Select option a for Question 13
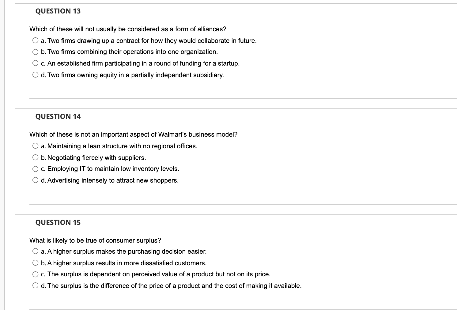 tap(35, 40)
